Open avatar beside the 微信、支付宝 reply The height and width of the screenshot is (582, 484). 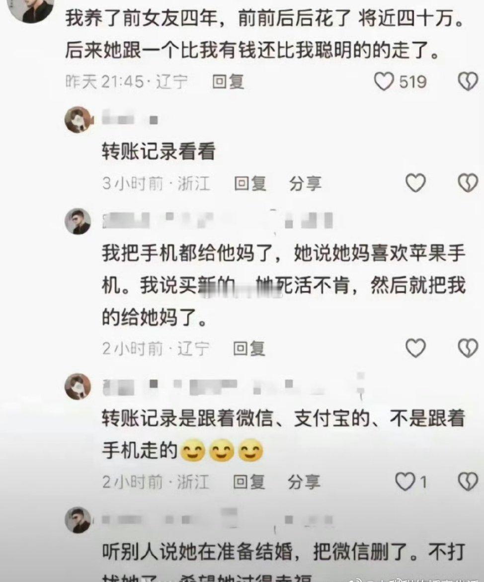pyautogui.click(x=78, y=386)
